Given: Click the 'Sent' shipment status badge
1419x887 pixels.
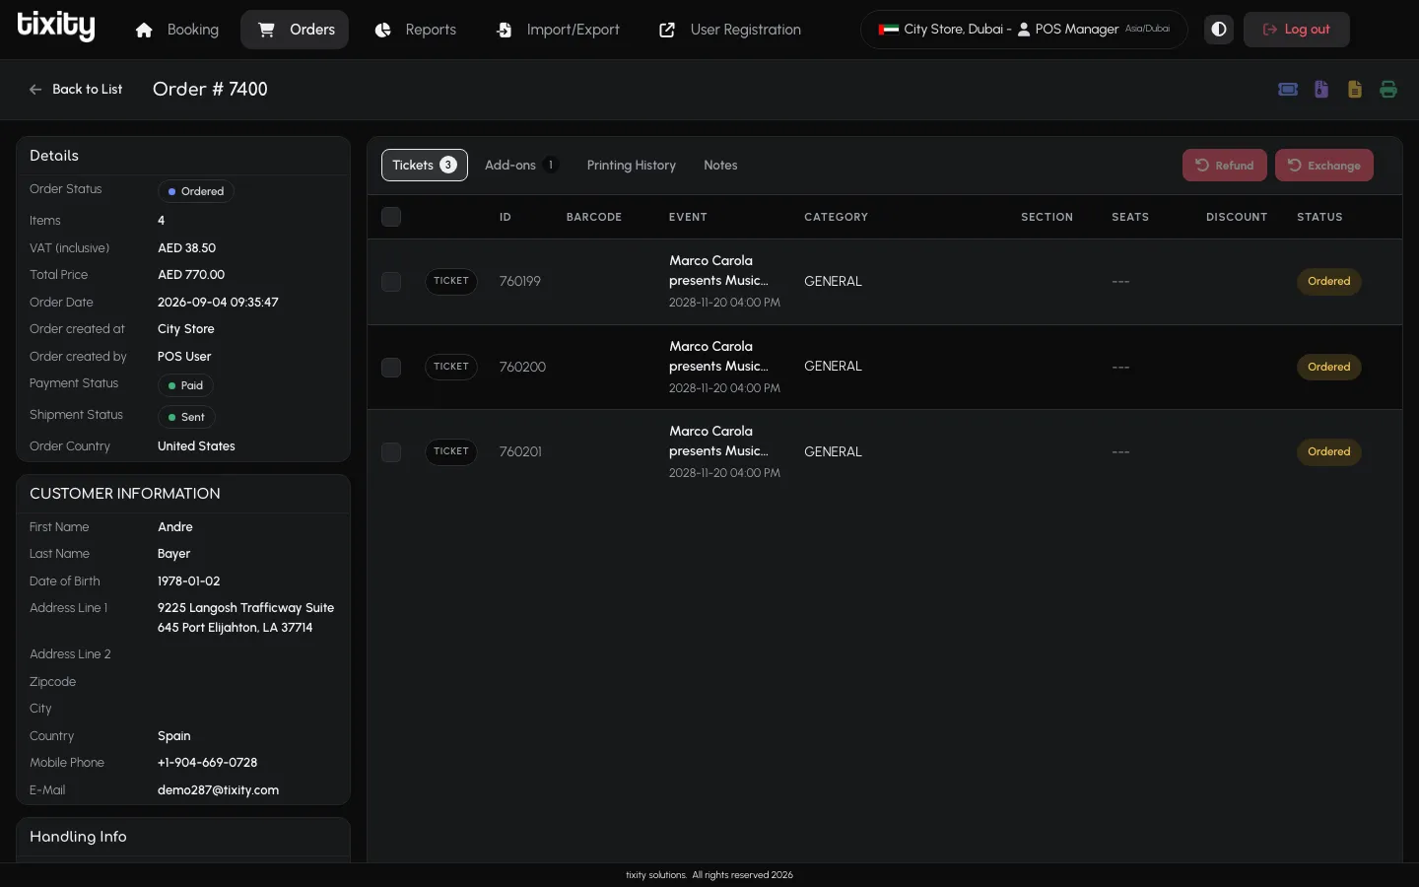Looking at the screenshot, I should coord(186,417).
